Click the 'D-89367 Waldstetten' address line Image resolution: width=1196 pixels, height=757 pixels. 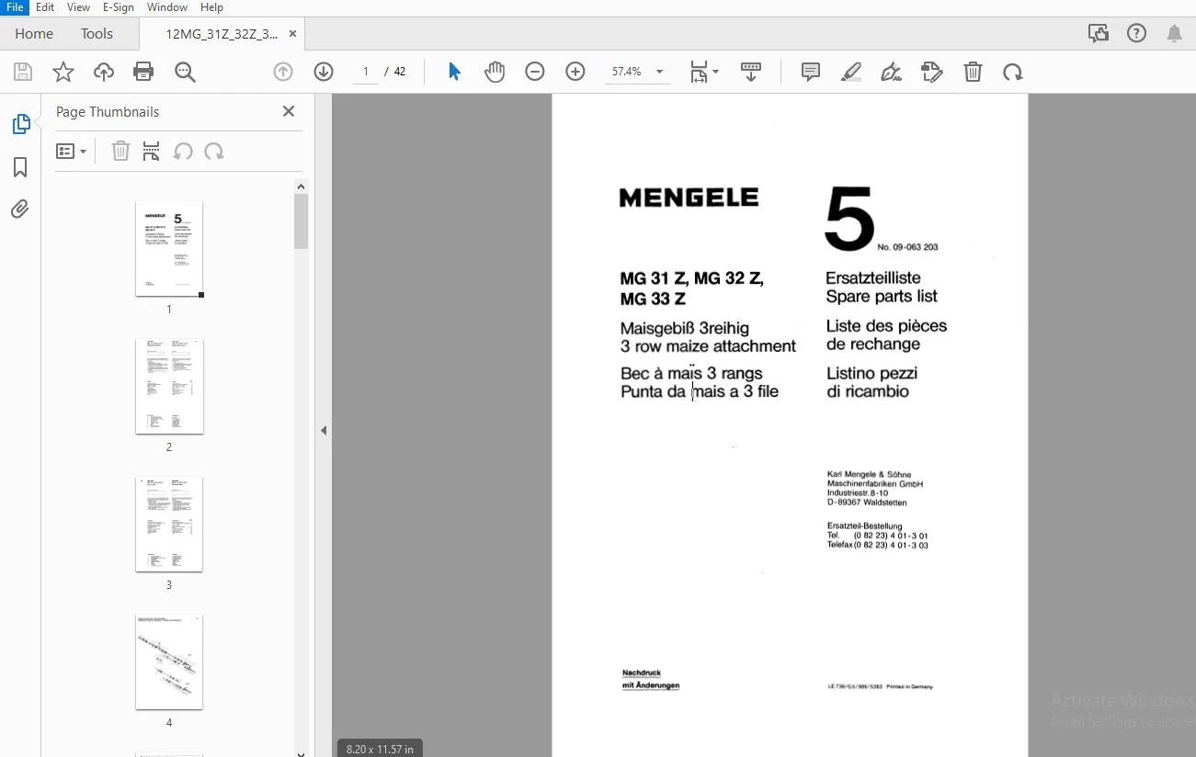[x=867, y=503]
